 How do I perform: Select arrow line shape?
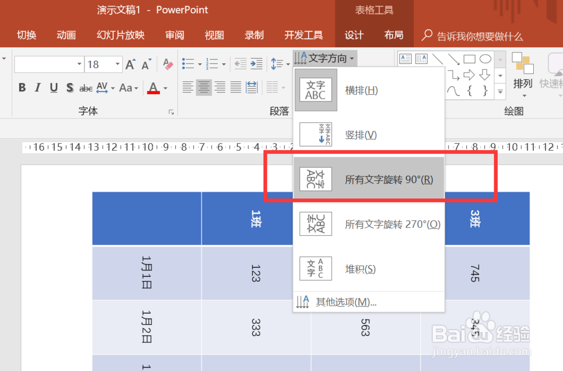[x=453, y=59]
